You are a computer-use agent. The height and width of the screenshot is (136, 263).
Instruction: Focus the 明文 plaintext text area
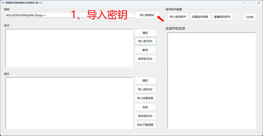pyautogui.click(x=69, y=103)
